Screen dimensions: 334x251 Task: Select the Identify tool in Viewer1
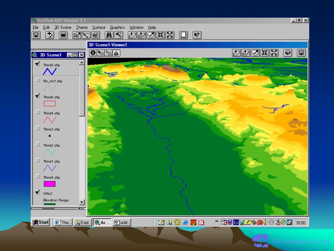(93, 53)
